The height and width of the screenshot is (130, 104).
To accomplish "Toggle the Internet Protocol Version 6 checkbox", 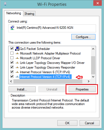I will pos(12,72).
